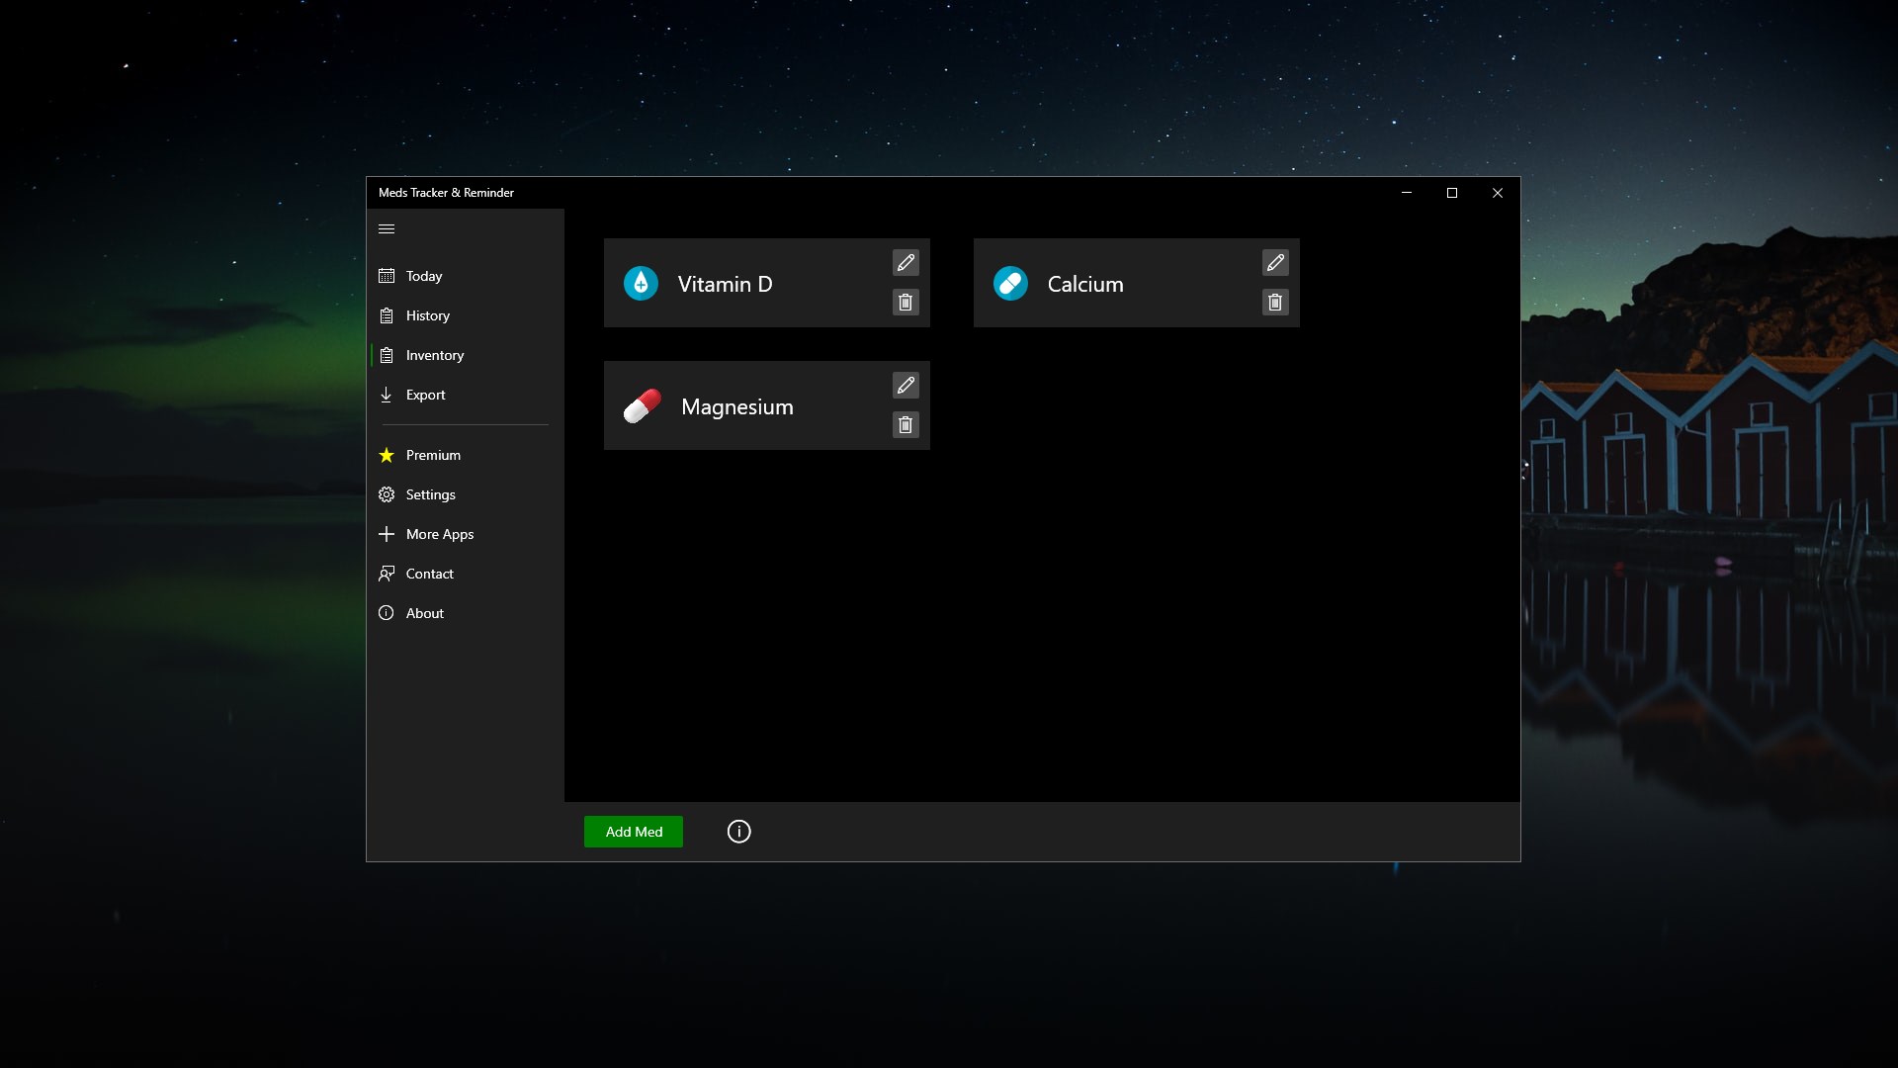Viewport: 1898px width, 1068px height.
Task: Open the More Apps link
Action: 439,534
